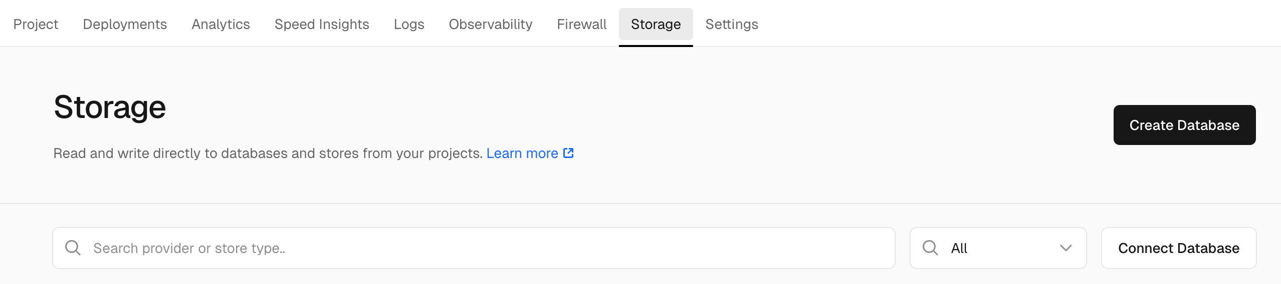The image size is (1281, 284).
Task: Navigate to the Settings tab
Action: [x=732, y=24]
